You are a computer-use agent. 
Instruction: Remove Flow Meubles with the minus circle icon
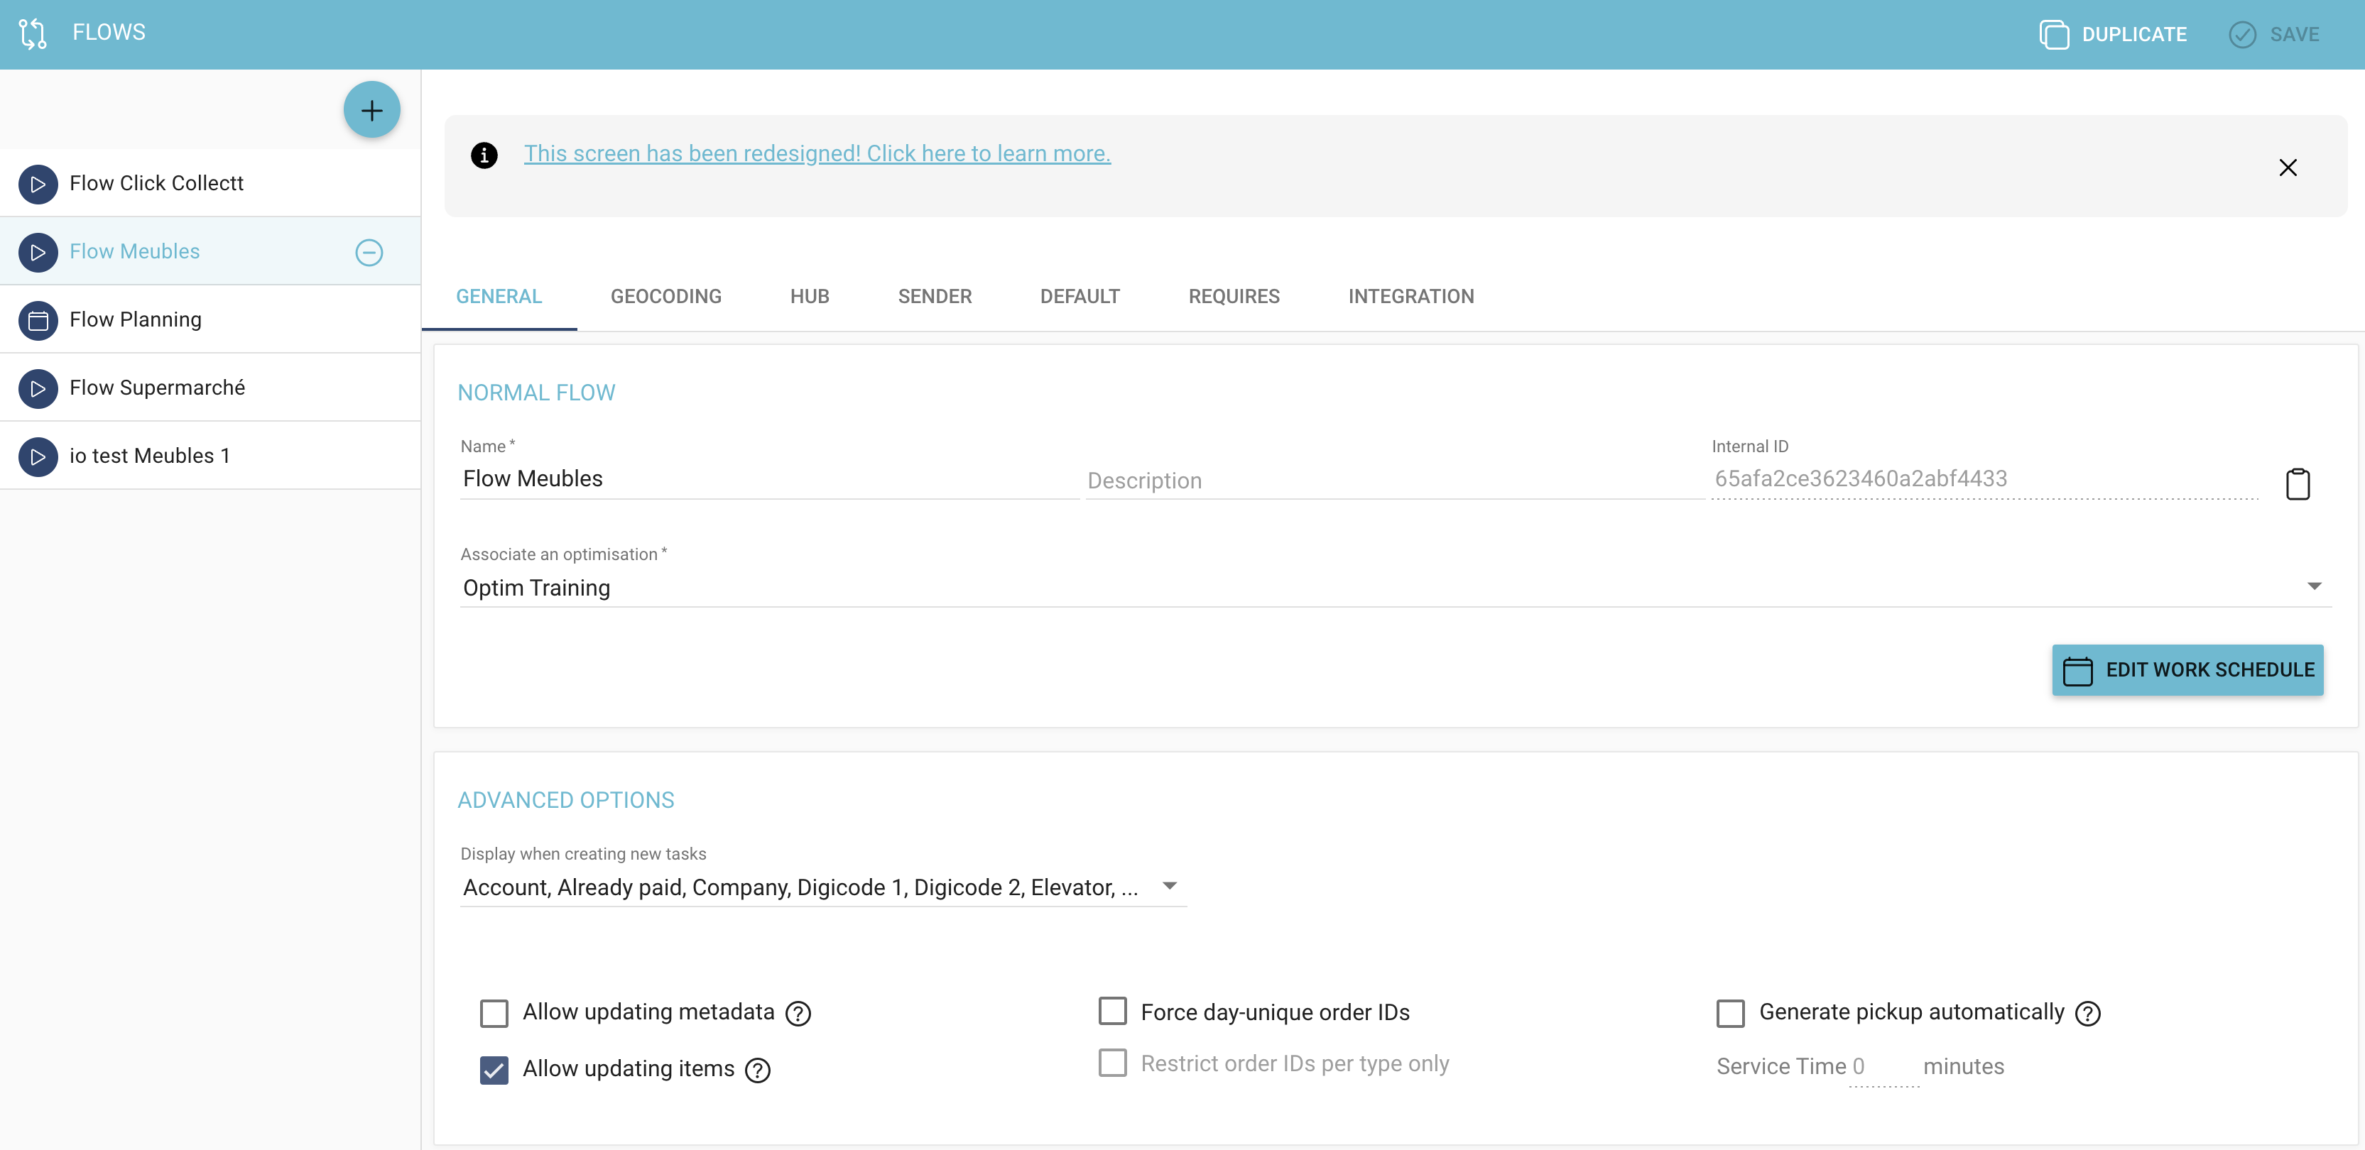click(369, 253)
